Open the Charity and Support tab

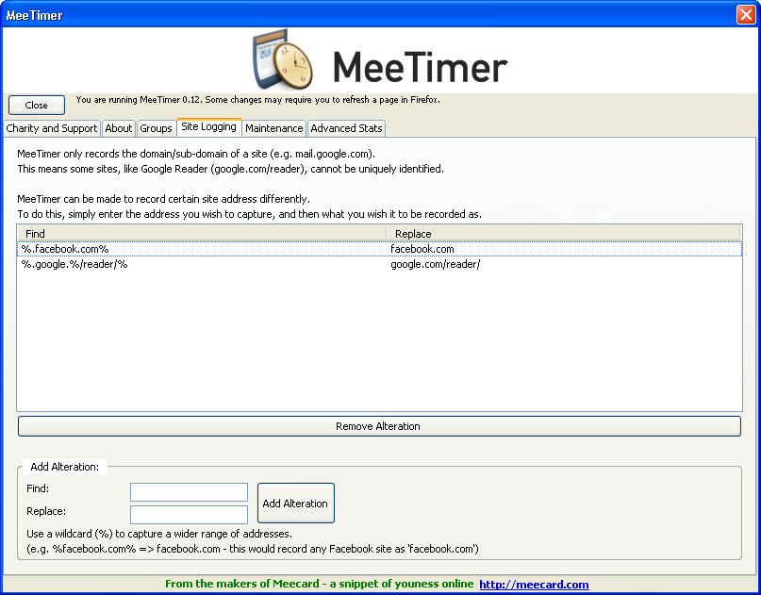click(x=52, y=128)
